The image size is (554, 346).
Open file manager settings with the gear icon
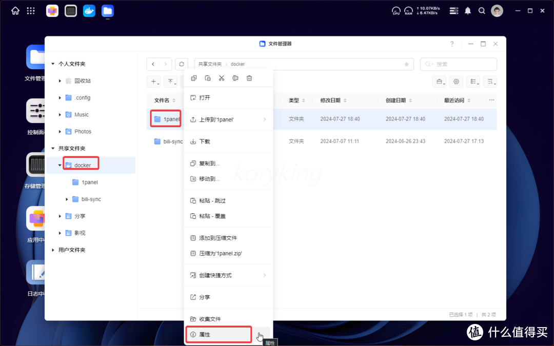[x=456, y=81]
